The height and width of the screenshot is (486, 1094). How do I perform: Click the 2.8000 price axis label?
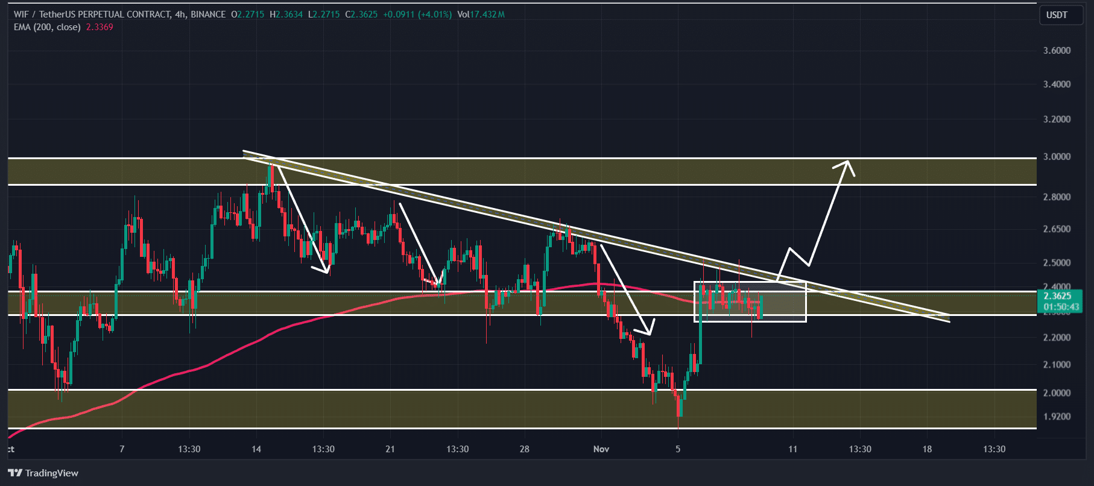(1057, 197)
